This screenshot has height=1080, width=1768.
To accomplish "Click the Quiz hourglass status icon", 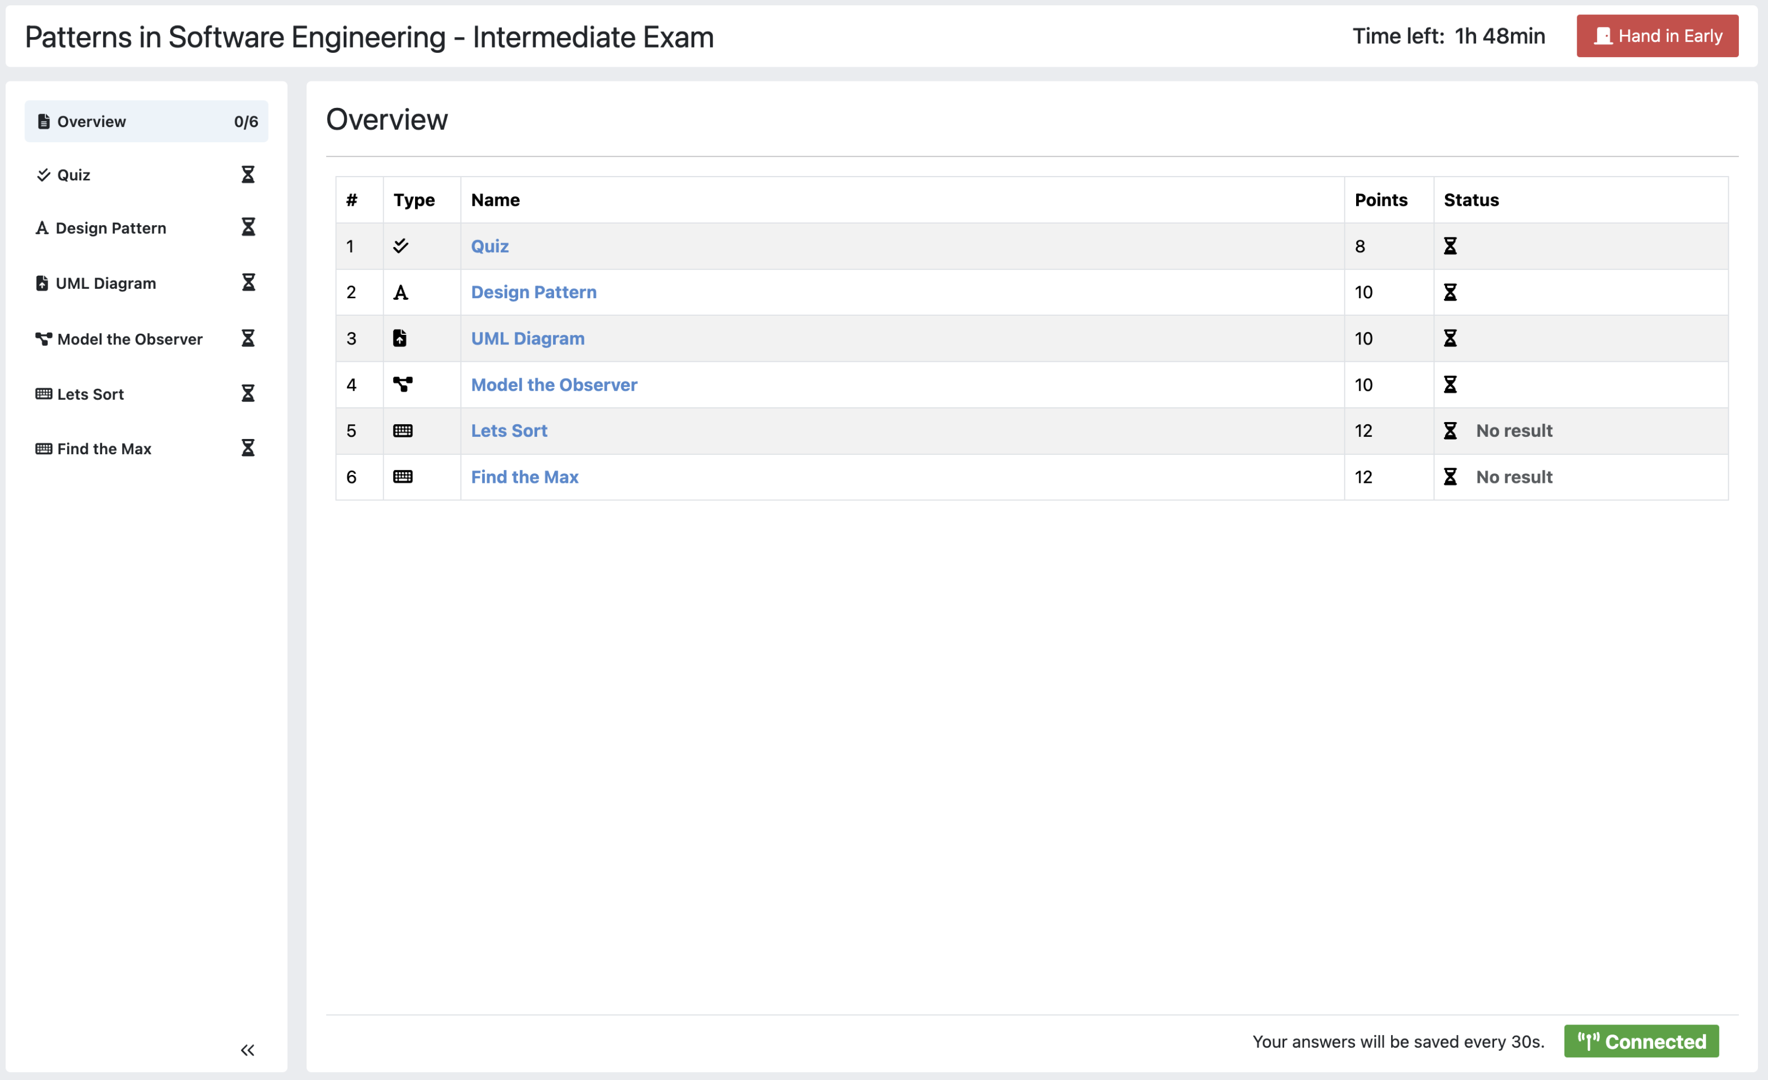I will 1450,245.
